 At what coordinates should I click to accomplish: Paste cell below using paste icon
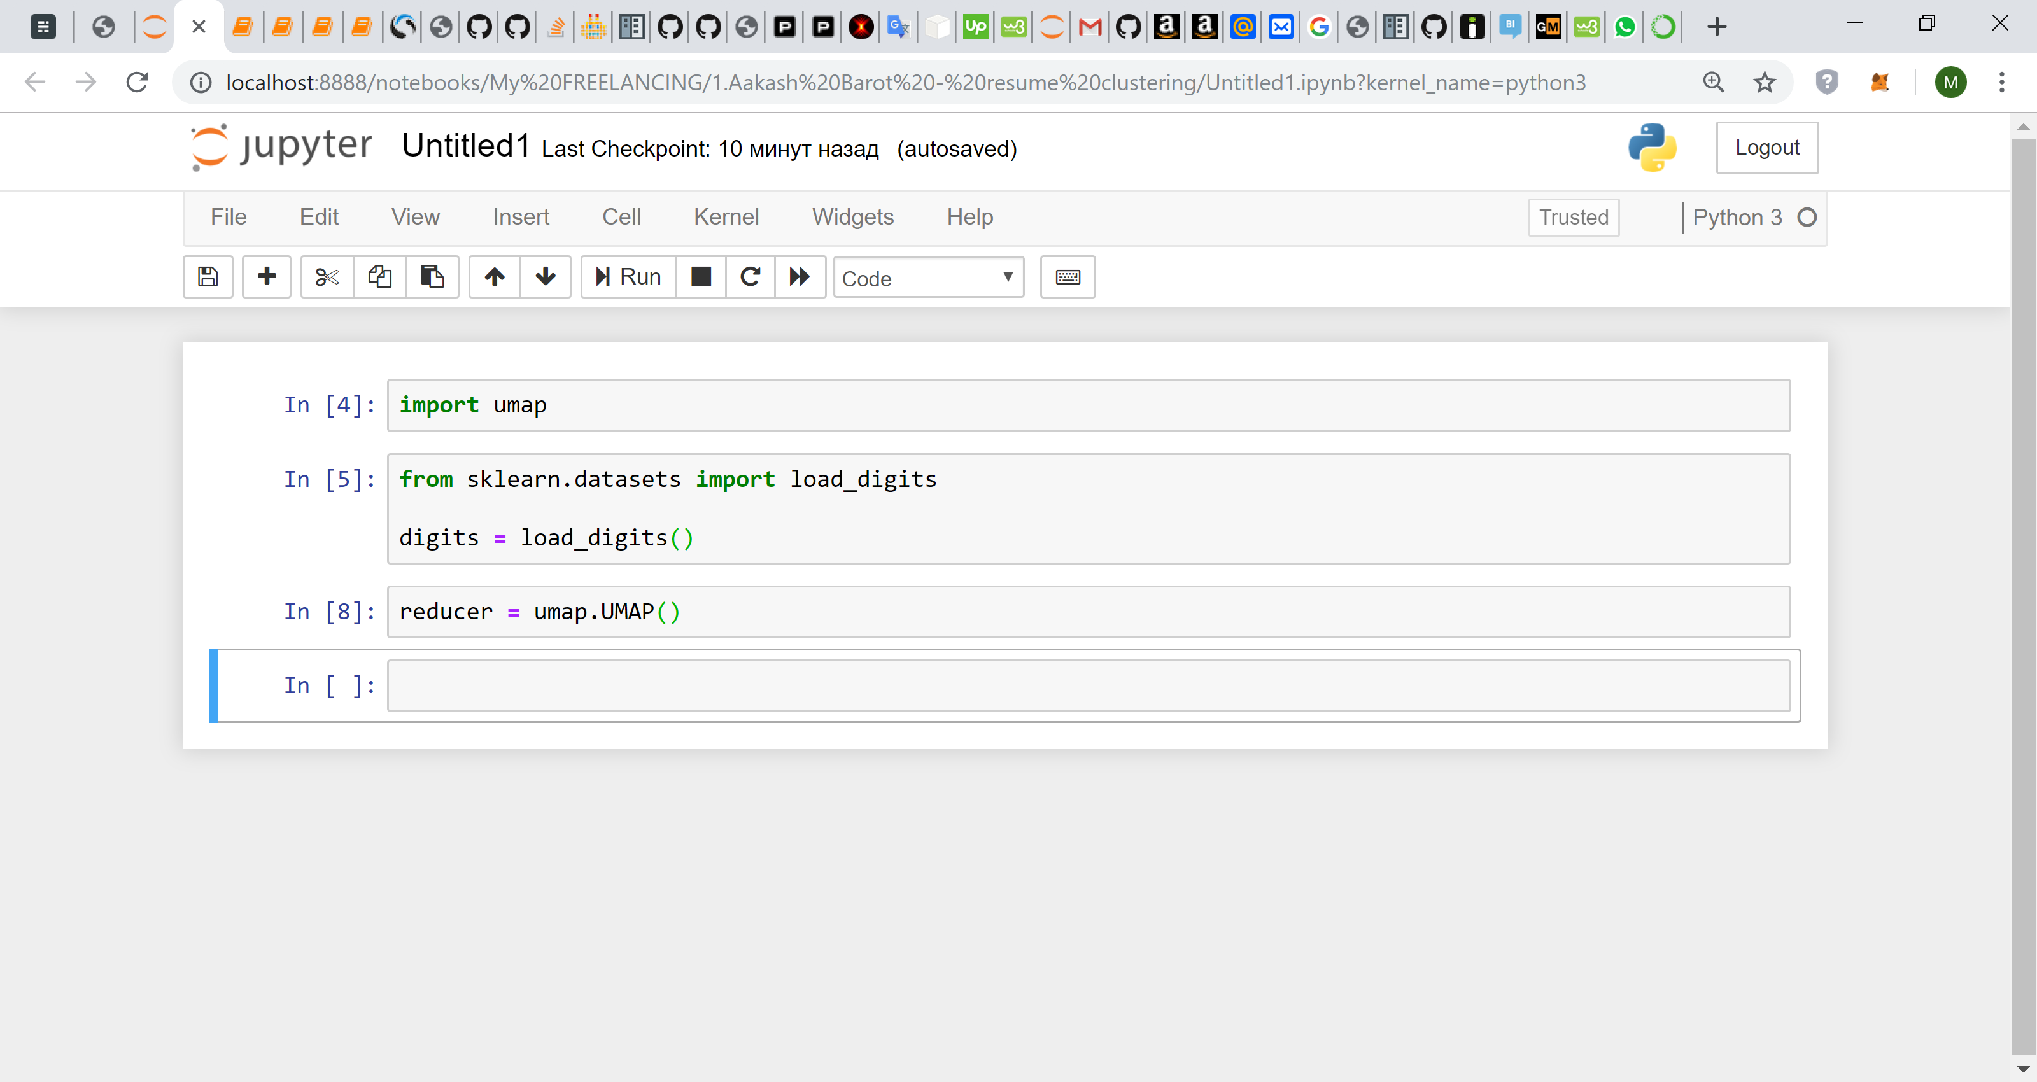(x=432, y=277)
